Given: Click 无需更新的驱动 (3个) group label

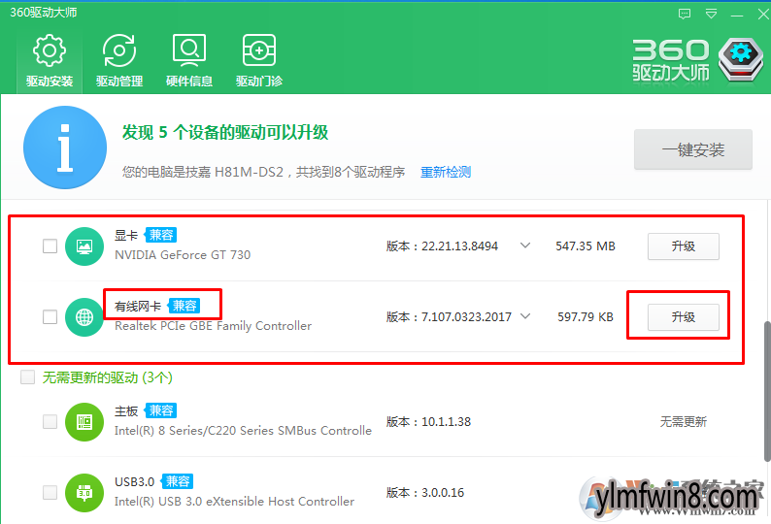Looking at the screenshot, I should pyautogui.click(x=107, y=377).
